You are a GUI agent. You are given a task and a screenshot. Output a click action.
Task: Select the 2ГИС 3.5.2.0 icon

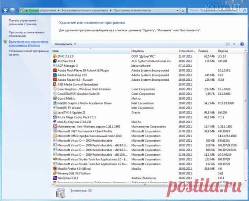pos(55,56)
